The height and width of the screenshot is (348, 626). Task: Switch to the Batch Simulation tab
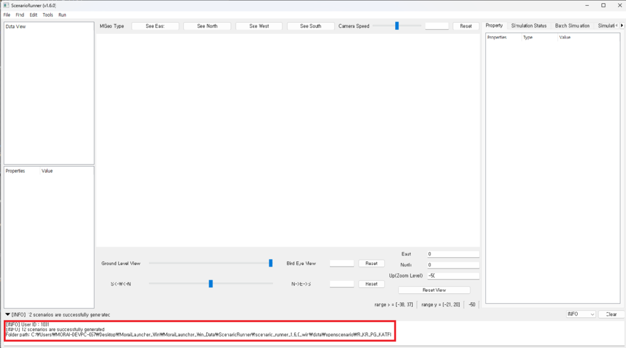click(572, 25)
